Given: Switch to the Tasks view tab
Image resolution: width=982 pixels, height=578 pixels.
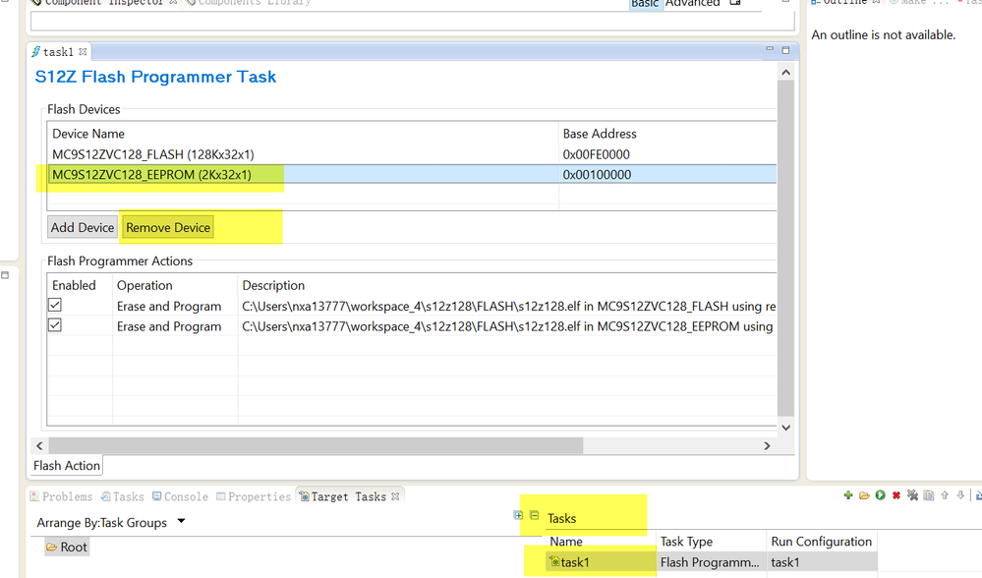Looking at the screenshot, I should [x=123, y=496].
